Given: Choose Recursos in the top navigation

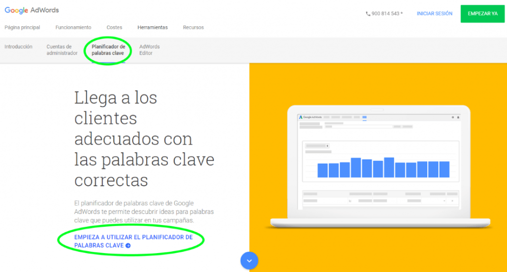Looking at the screenshot, I should pyautogui.click(x=193, y=27).
